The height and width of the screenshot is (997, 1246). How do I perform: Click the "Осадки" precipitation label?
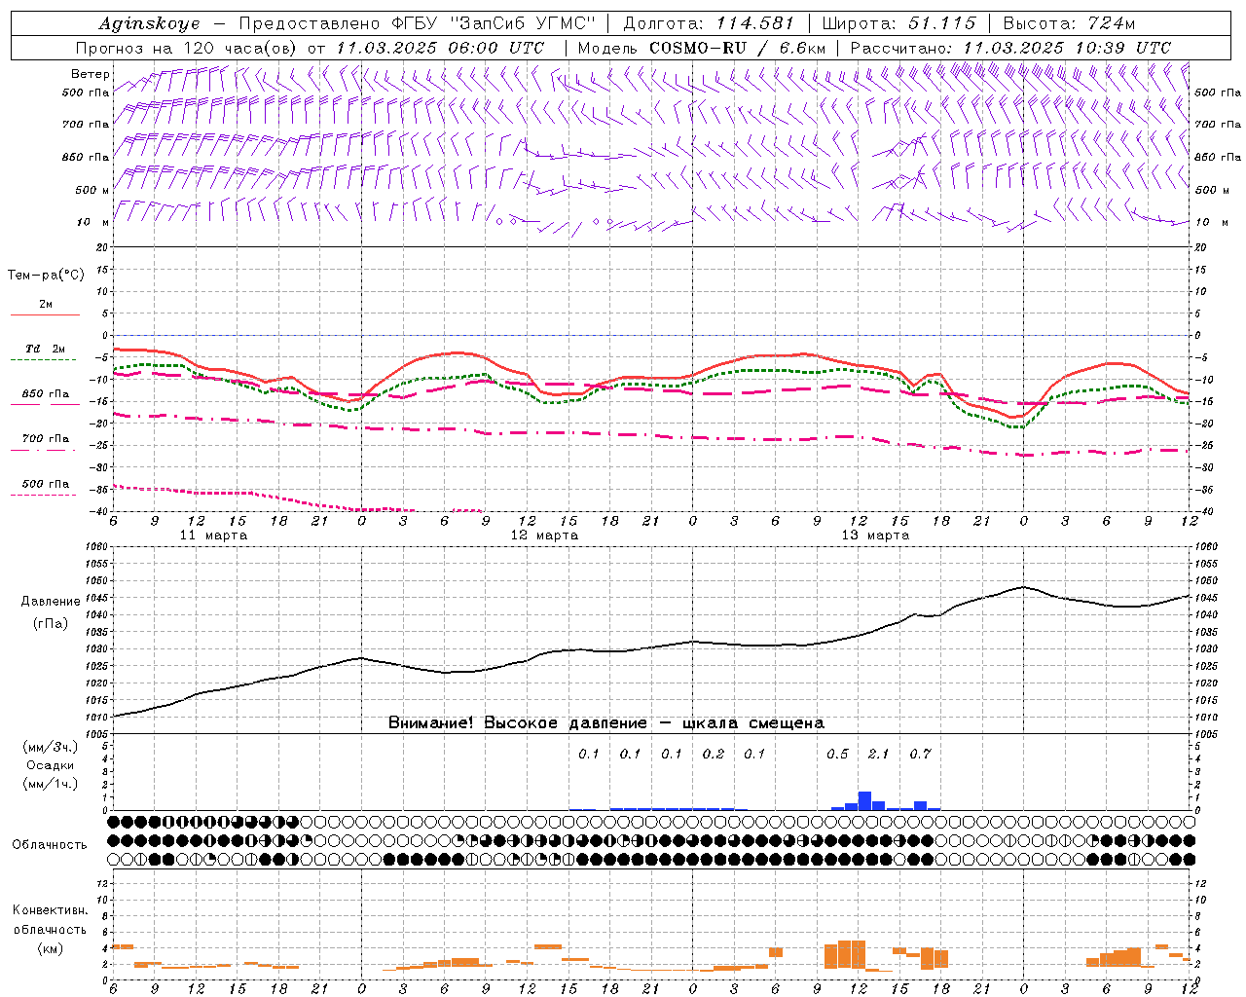[51, 765]
